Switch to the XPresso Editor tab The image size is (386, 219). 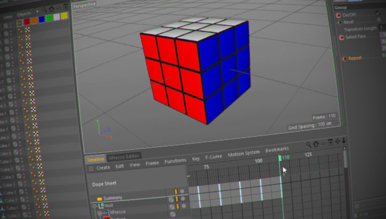(x=124, y=157)
